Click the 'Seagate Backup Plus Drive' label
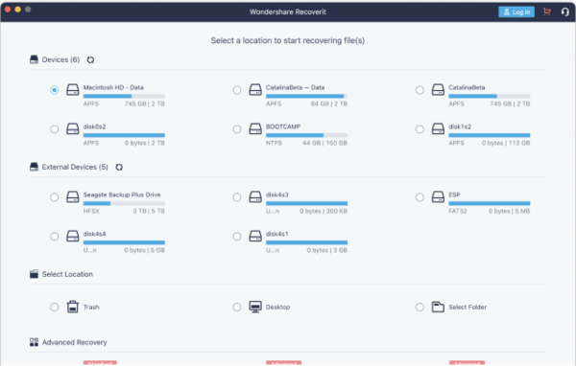 (x=122, y=194)
